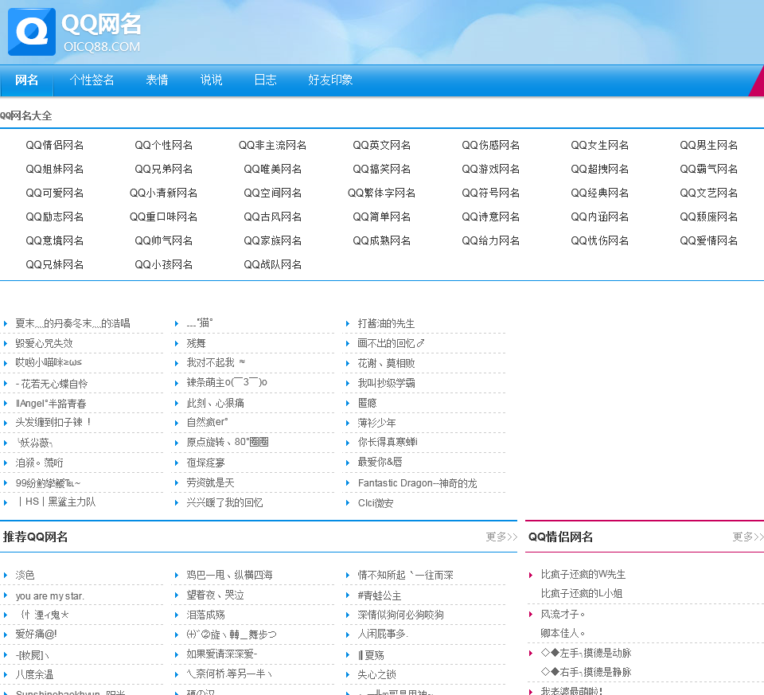Click 更多>> in 推荐QQ网名 section
This screenshot has height=695, width=764.
[501, 537]
